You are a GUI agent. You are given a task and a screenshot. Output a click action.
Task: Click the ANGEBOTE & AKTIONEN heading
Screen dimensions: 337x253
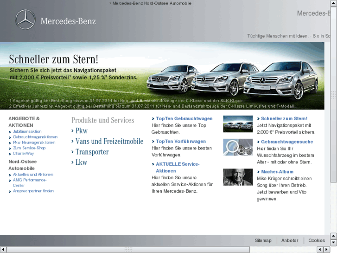coord(24,122)
